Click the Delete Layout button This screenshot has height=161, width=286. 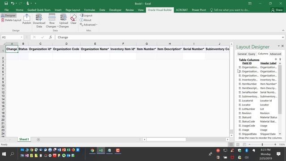pyautogui.click(x=11, y=20)
